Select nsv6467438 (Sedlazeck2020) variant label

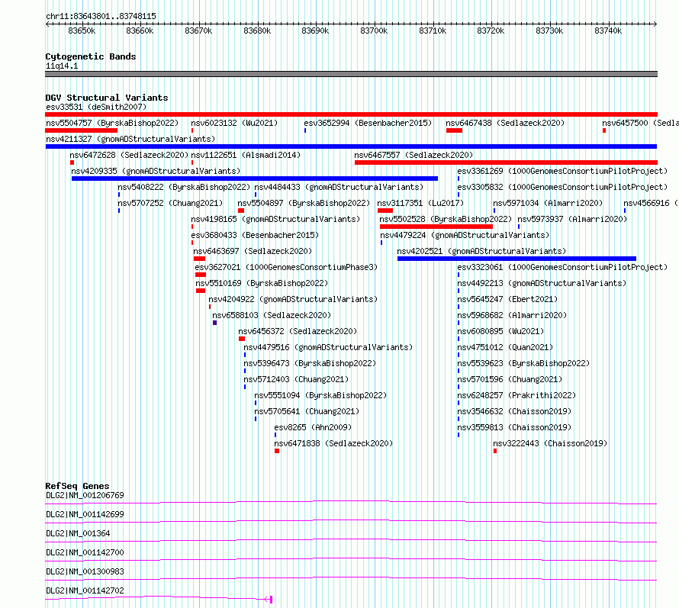(505, 123)
